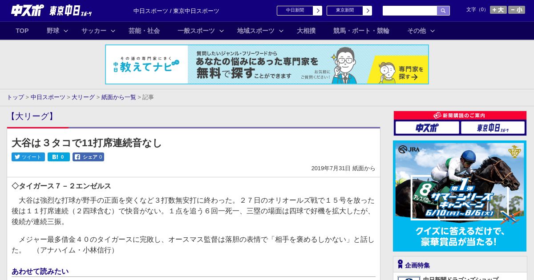Go to 中日スポーツ in breadcrumb
Image resolution: width=534 pixels, height=280 pixels.
(48, 97)
